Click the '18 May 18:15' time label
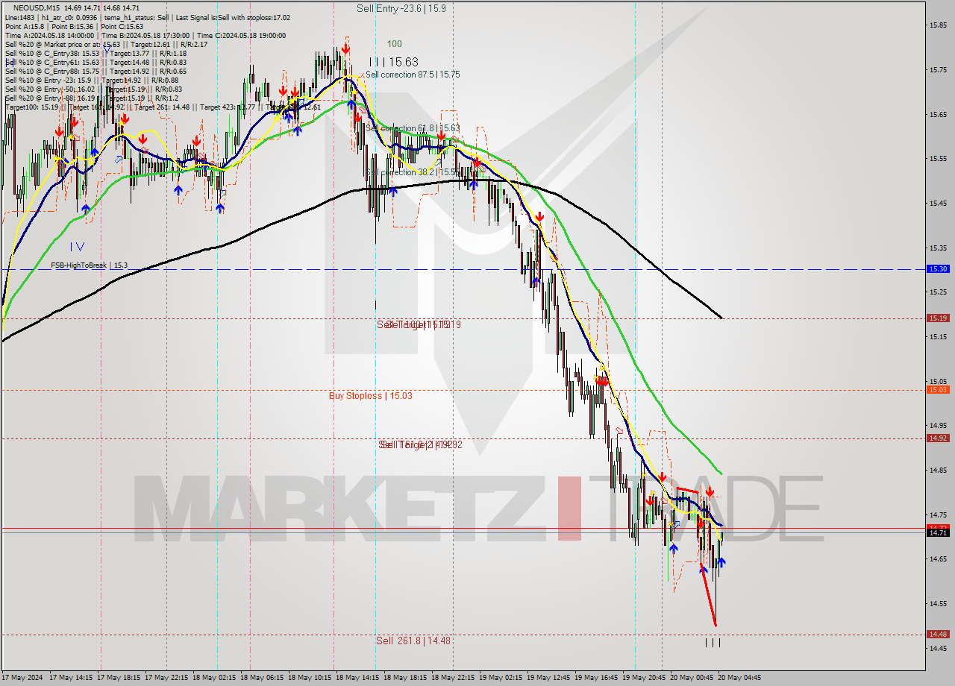The width and height of the screenshot is (955, 686). tap(407, 678)
